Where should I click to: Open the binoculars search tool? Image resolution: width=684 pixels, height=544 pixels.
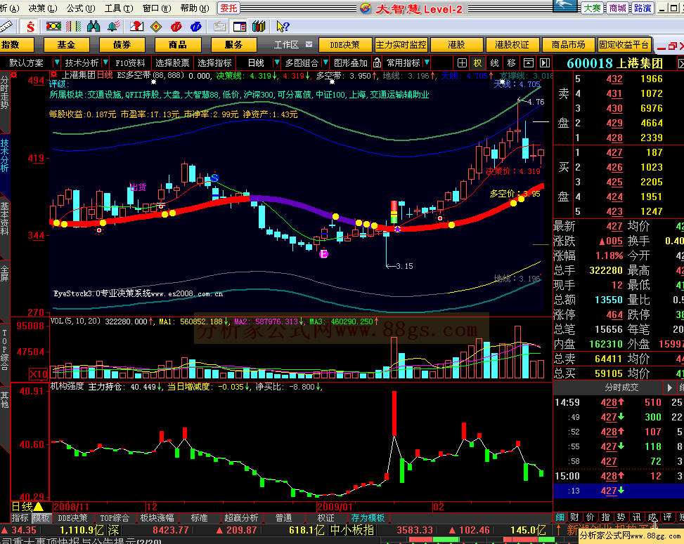[x=93, y=27]
